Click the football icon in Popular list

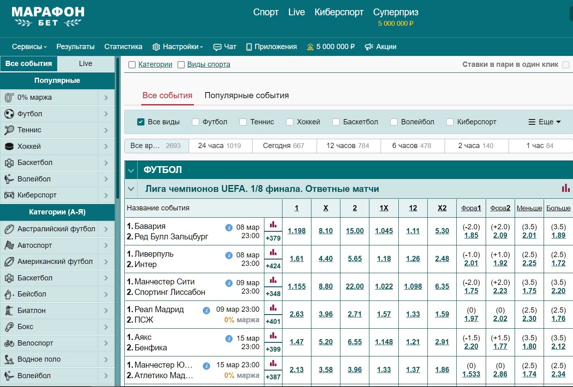9,114
